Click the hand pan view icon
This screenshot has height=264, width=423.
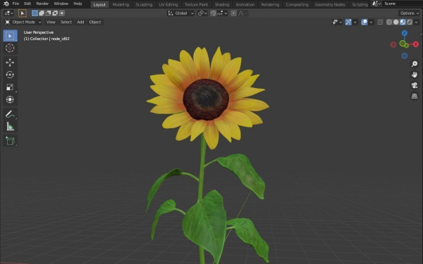tap(415, 75)
